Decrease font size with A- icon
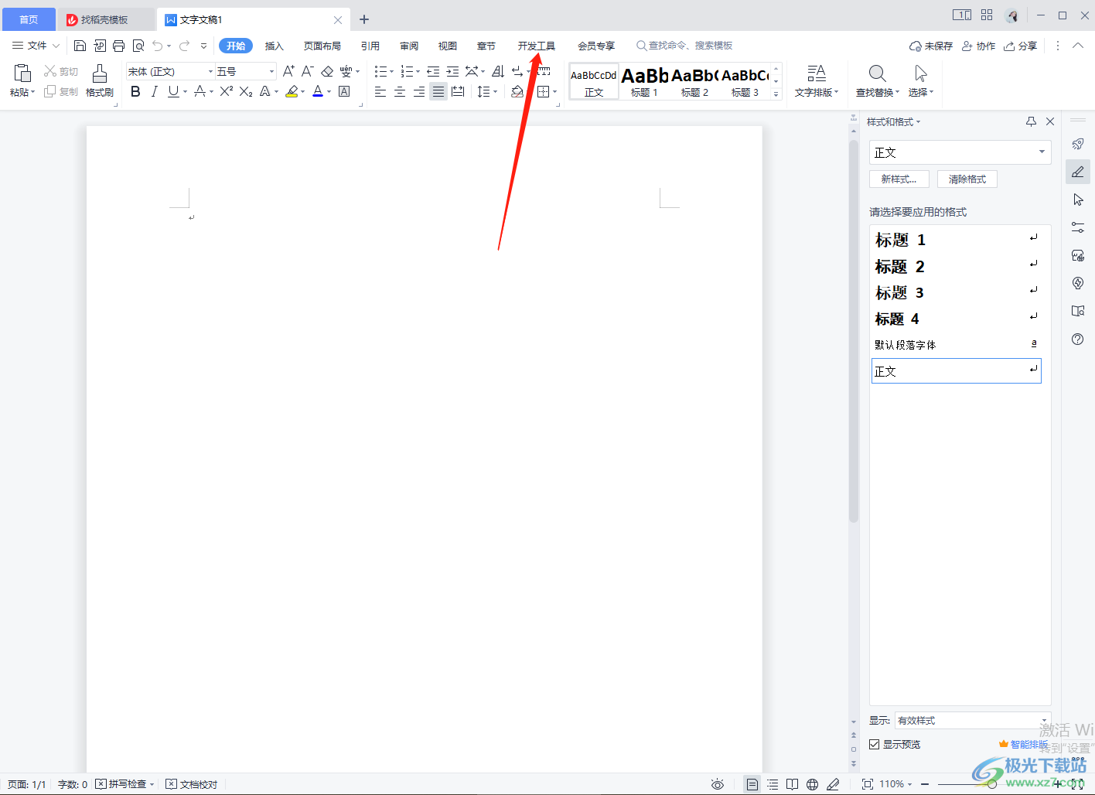The height and width of the screenshot is (795, 1095). (x=307, y=71)
